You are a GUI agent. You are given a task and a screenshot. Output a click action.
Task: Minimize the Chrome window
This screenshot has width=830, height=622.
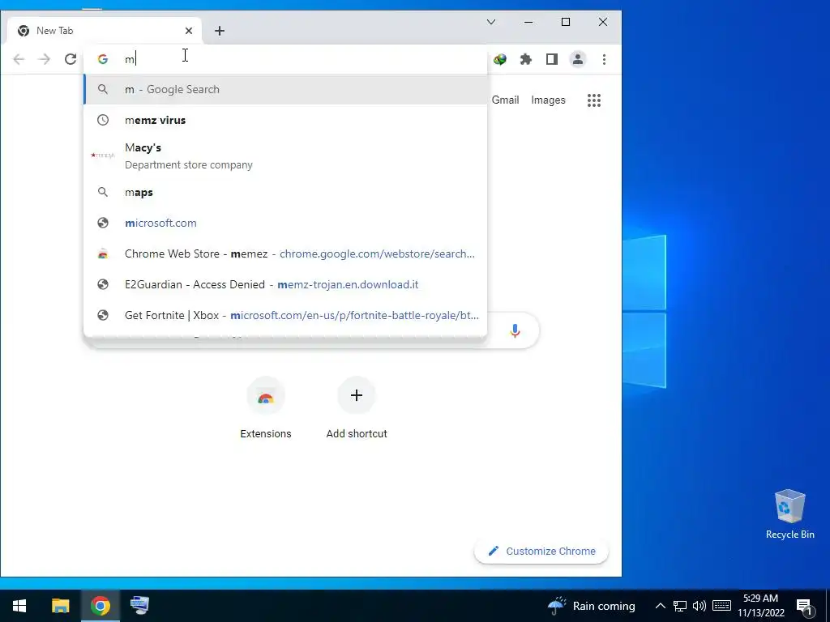coord(528,22)
